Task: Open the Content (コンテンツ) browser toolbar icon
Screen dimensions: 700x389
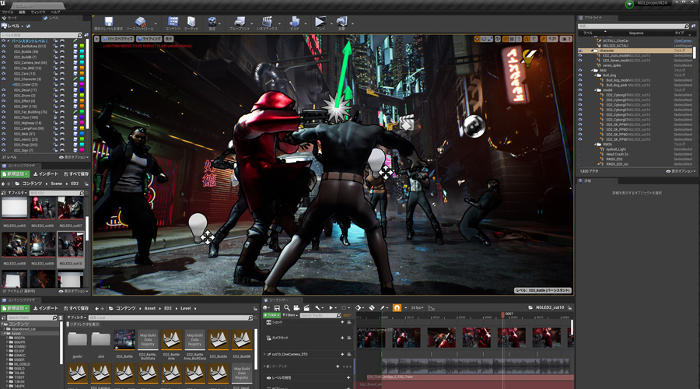Action: [x=173, y=23]
